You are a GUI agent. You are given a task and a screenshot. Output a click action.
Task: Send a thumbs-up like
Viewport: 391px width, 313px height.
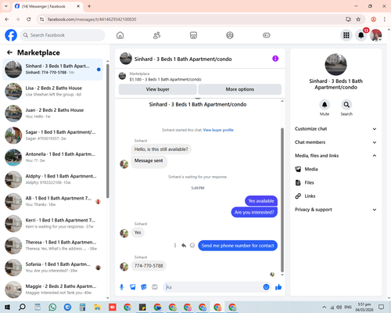(x=278, y=287)
